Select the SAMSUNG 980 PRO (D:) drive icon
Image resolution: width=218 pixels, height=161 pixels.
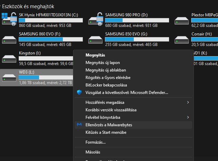[96, 19]
